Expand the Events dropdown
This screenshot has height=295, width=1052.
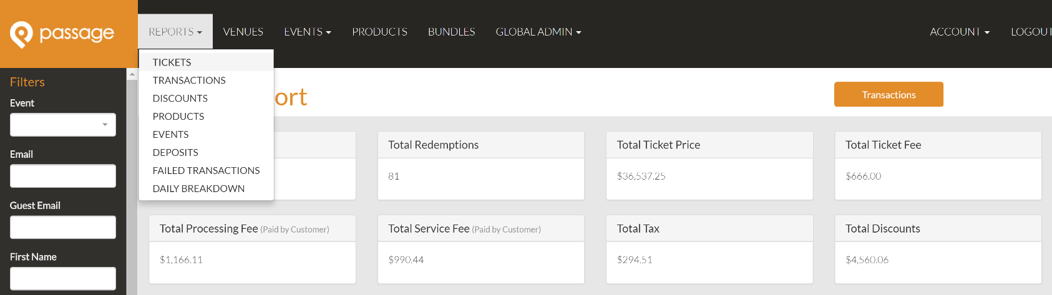coord(307,32)
